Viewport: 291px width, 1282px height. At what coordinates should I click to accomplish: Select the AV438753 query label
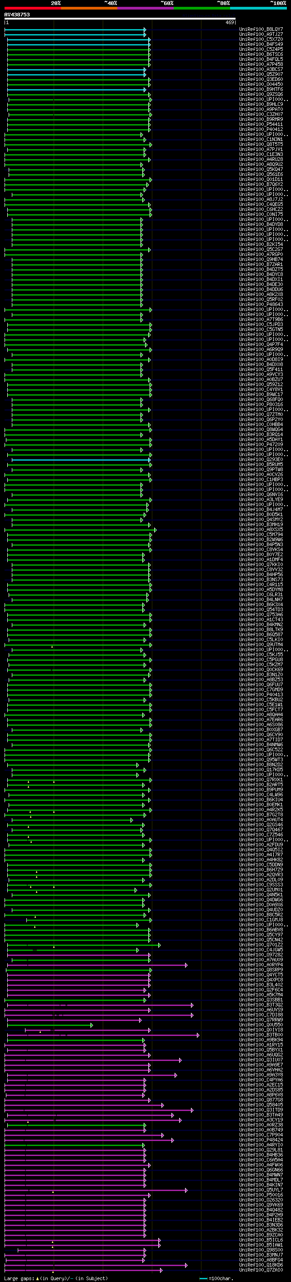click(x=17, y=15)
